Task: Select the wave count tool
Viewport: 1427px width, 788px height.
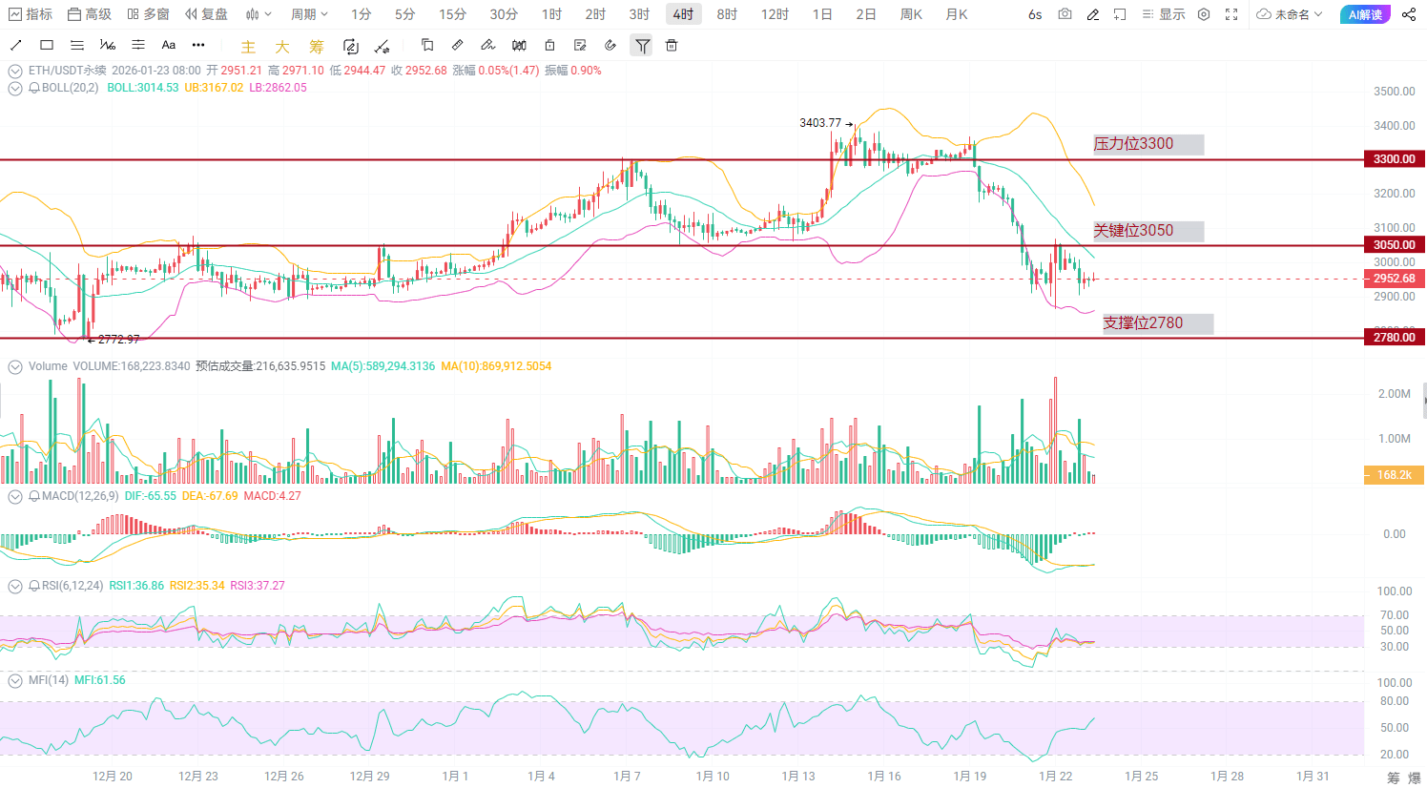Action: tap(108, 45)
